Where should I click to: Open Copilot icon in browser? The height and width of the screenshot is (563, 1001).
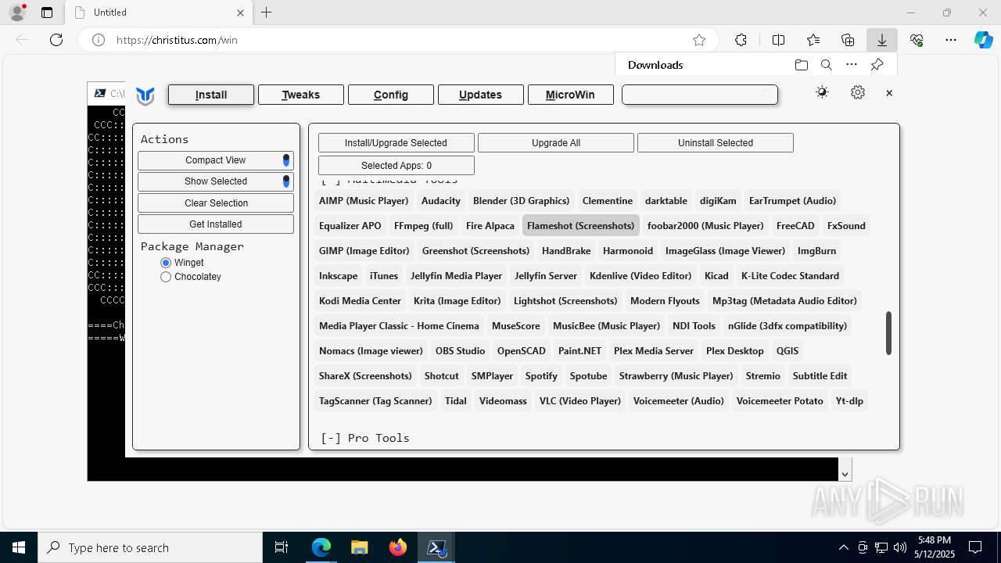[x=983, y=40]
